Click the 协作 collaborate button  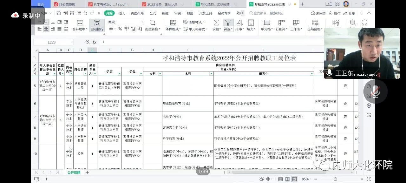[x=335, y=13]
